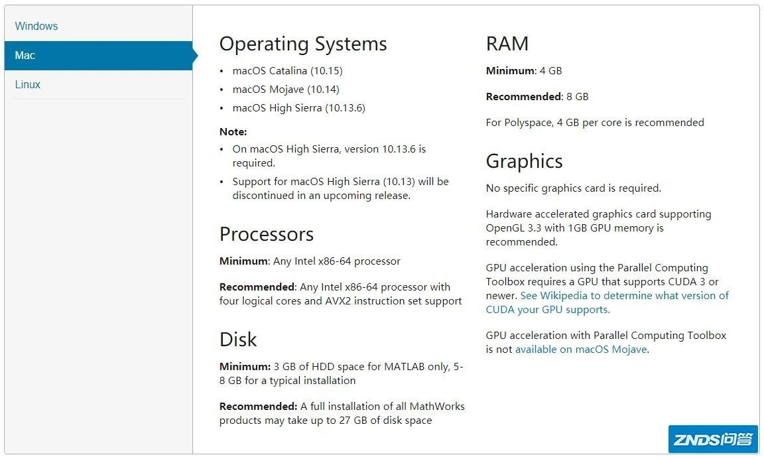Click the RAM 'Minimum: 4 GB' line
Image resolution: width=764 pixels, height=459 pixels.
pyautogui.click(x=524, y=71)
